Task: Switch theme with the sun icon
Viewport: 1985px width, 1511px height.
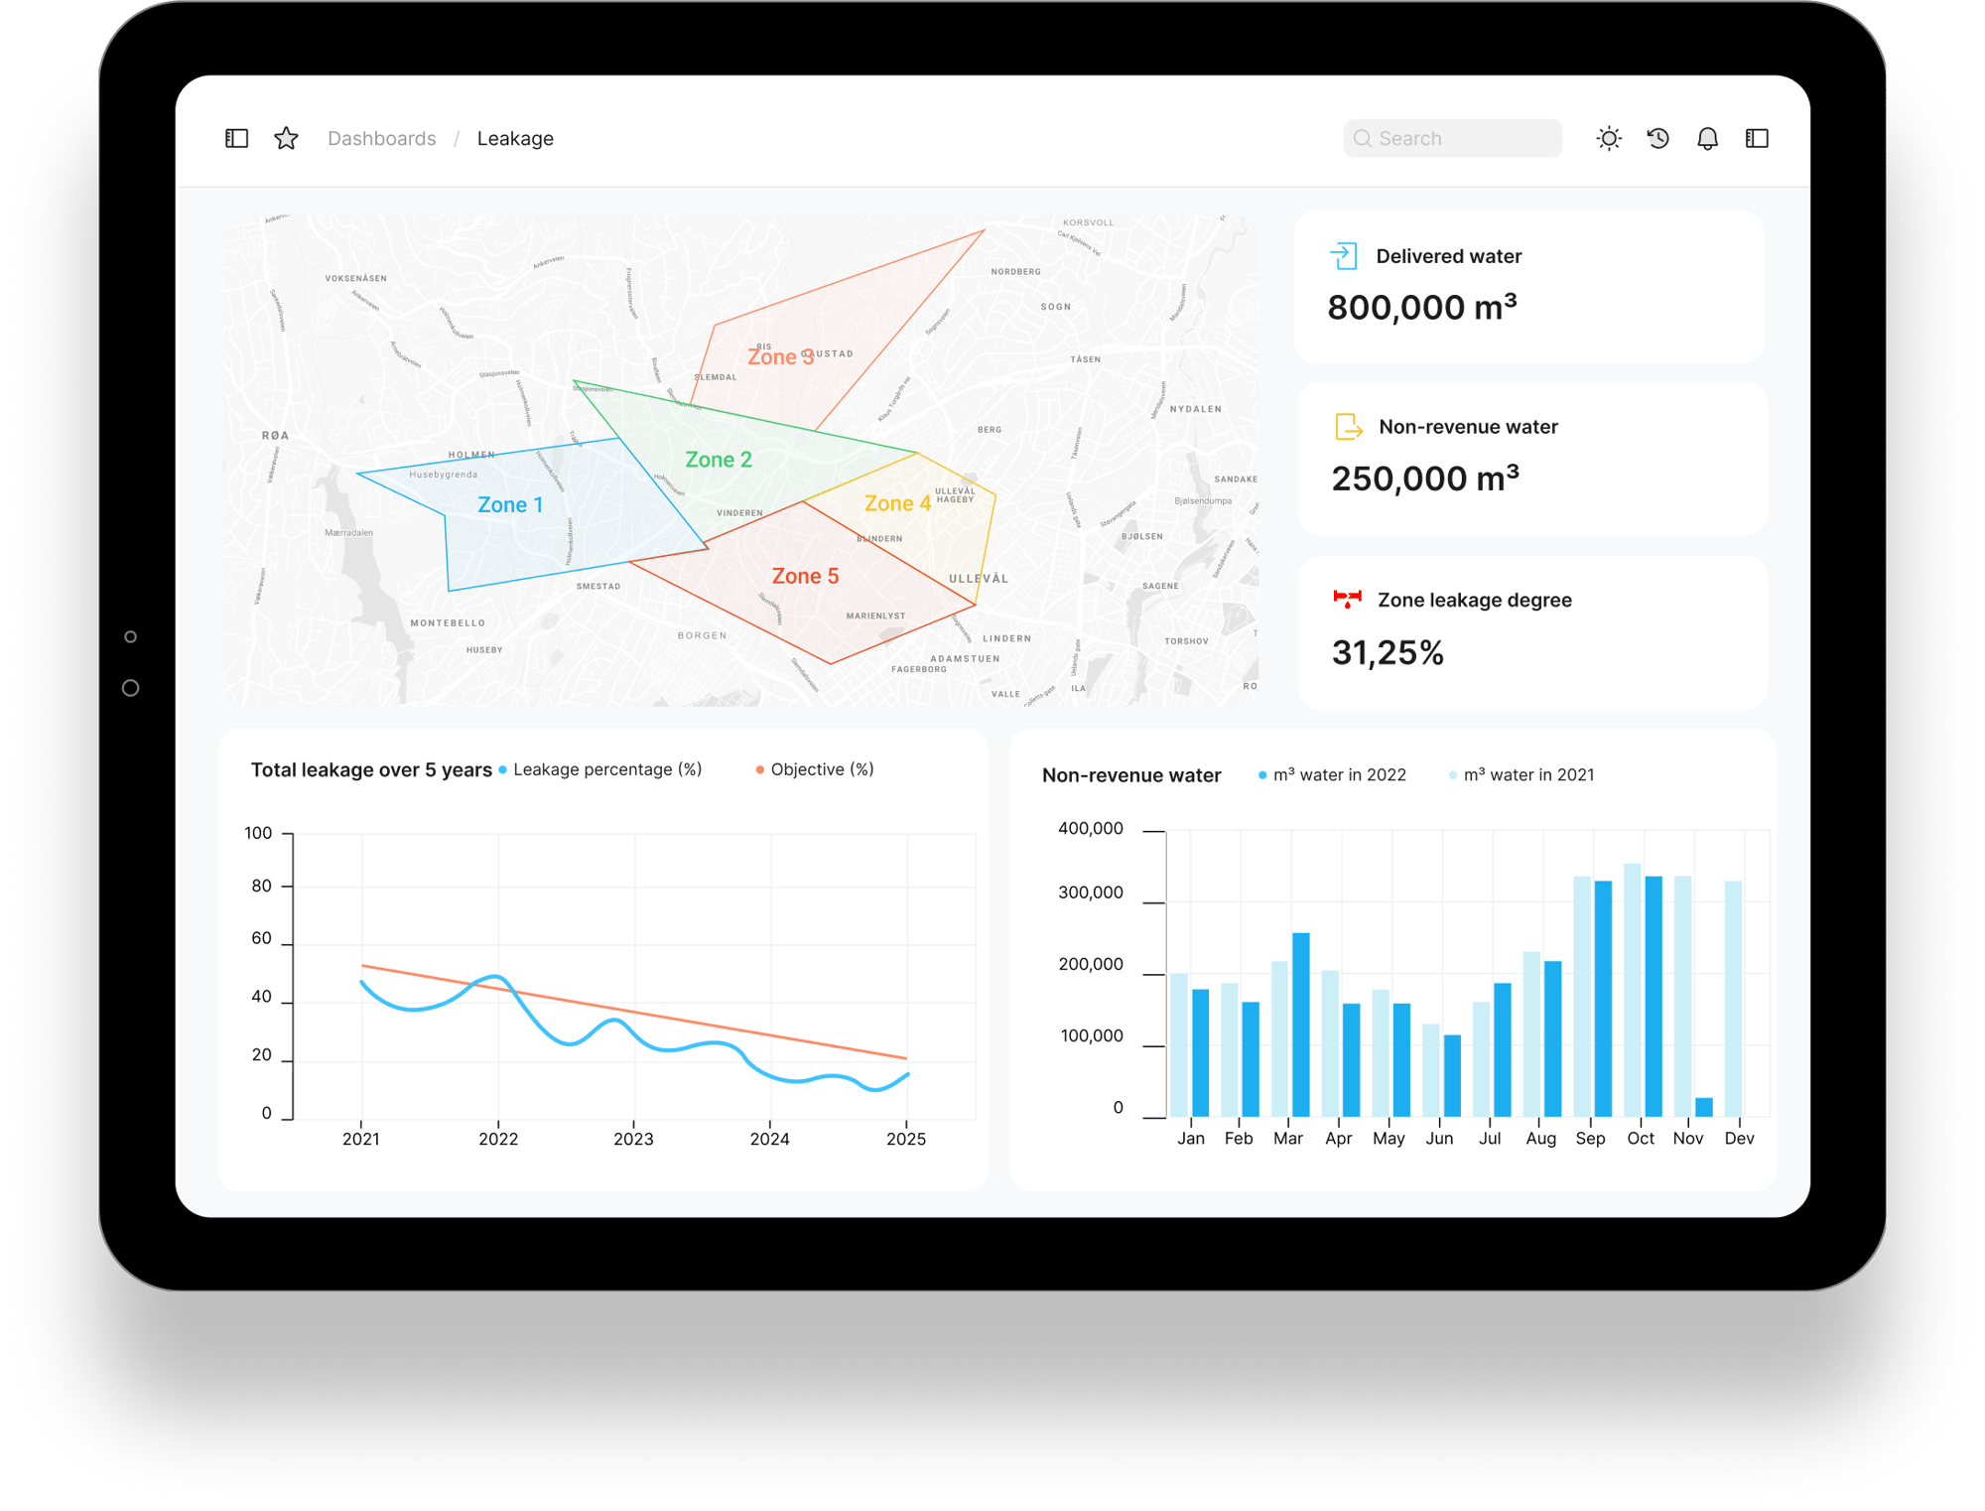Action: [x=1608, y=138]
